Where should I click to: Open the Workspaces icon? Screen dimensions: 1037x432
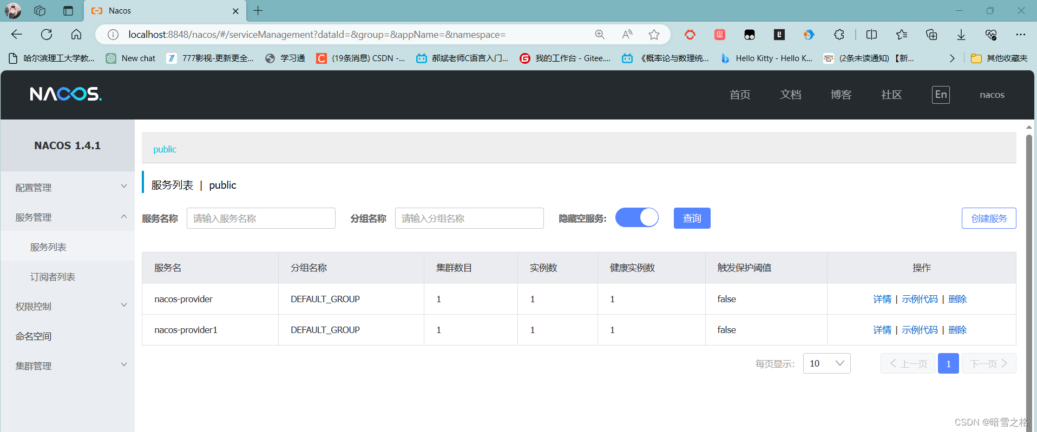40,11
